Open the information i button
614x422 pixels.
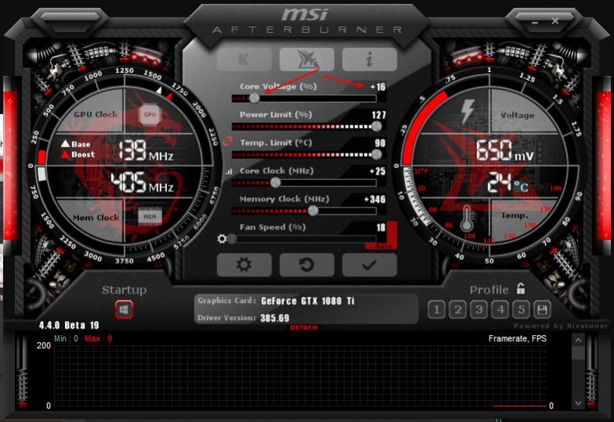point(369,60)
